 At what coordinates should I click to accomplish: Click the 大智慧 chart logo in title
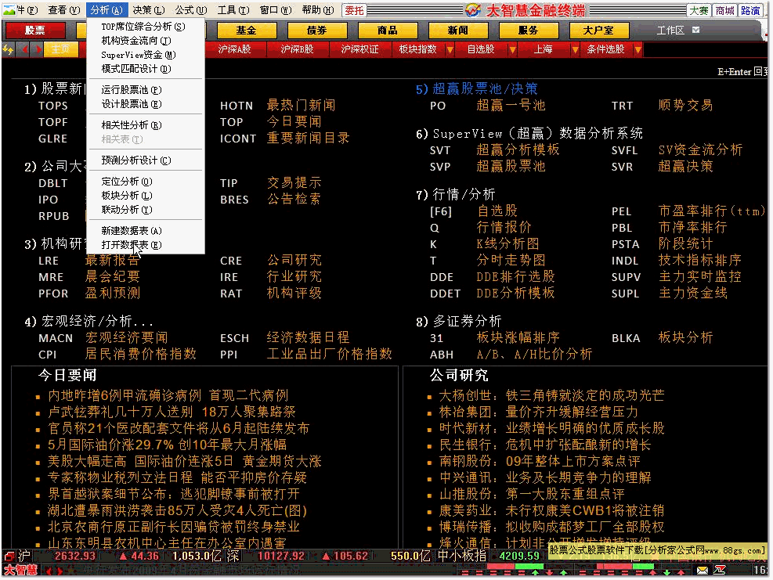coord(473,10)
